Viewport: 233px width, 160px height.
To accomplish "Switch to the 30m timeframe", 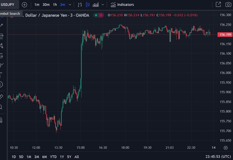I will pyautogui.click(x=46, y=5).
